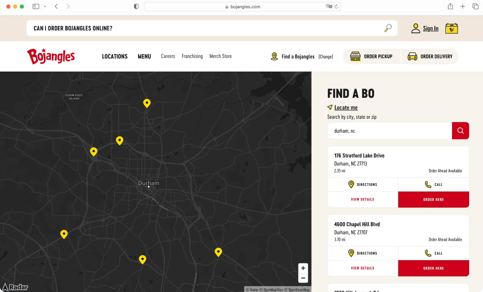Open the Careers link
Screen dimensions: 483x292
[x=168, y=56]
